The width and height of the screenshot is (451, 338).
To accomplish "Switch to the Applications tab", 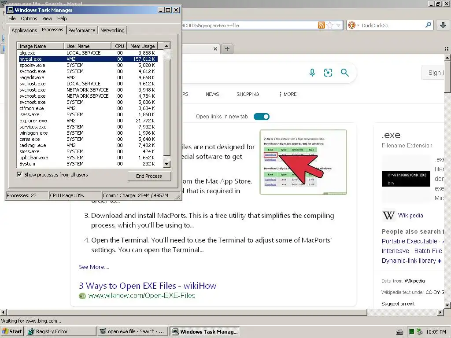I will 24,30.
